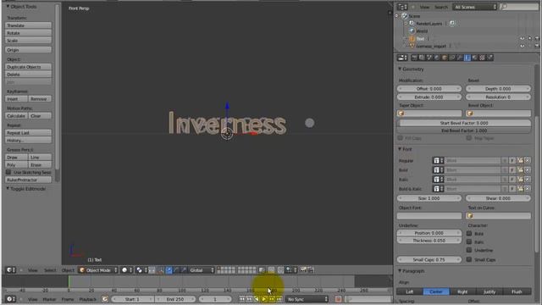This screenshot has height=305, width=542.
Task: Open the Texture properties tab icon
Action: click(x=482, y=58)
